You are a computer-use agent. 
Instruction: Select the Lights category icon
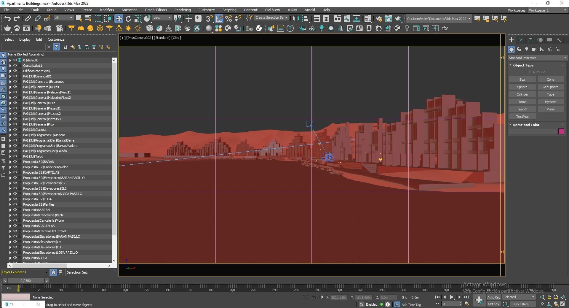click(x=527, y=49)
